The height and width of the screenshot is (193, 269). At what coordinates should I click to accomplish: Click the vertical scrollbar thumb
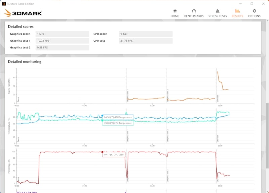(x=267, y=136)
